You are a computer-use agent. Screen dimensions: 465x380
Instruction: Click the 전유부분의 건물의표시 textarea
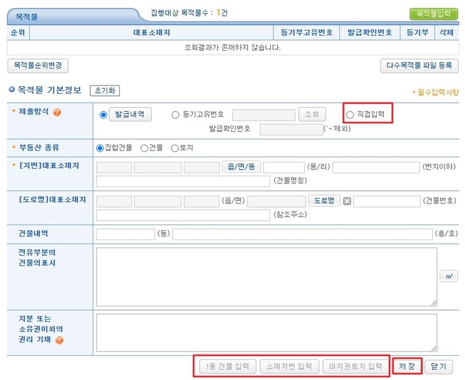pyautogui.click(x=266, y=277)
